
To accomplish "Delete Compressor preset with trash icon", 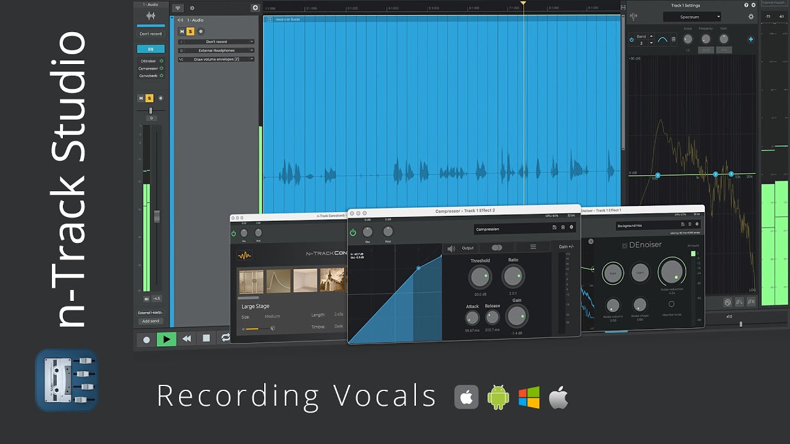I will click(563, 228).
